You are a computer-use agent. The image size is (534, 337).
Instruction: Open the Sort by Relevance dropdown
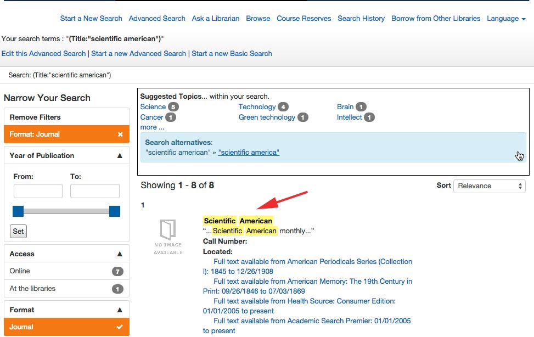tap(490, 186)
